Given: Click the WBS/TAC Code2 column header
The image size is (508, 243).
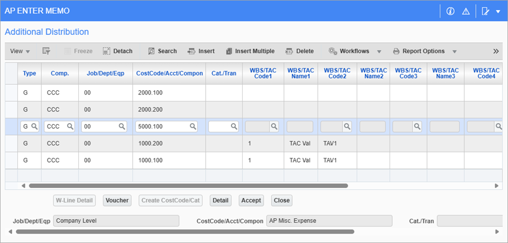Looking at the screenshot, I should click(x=337, y=73).
